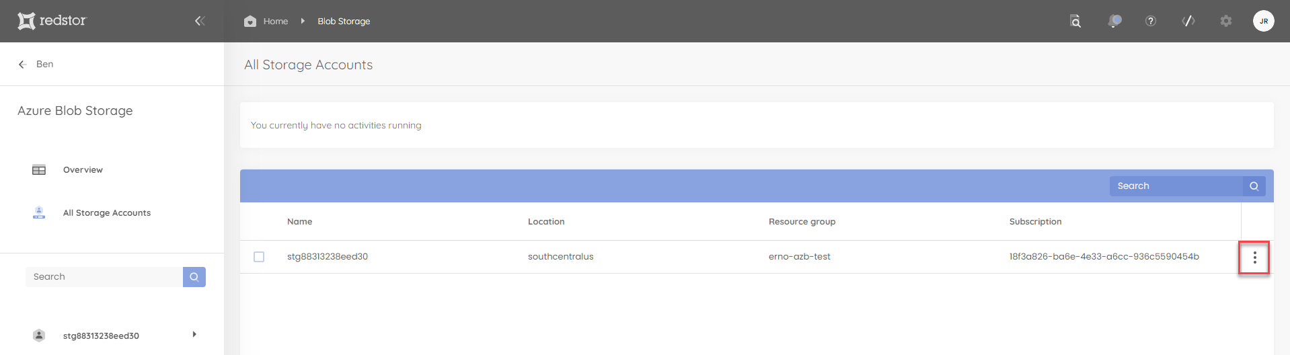Open the help question mark icon
This screenshot has height=355, width=1290.
(x=1151, y=21)
